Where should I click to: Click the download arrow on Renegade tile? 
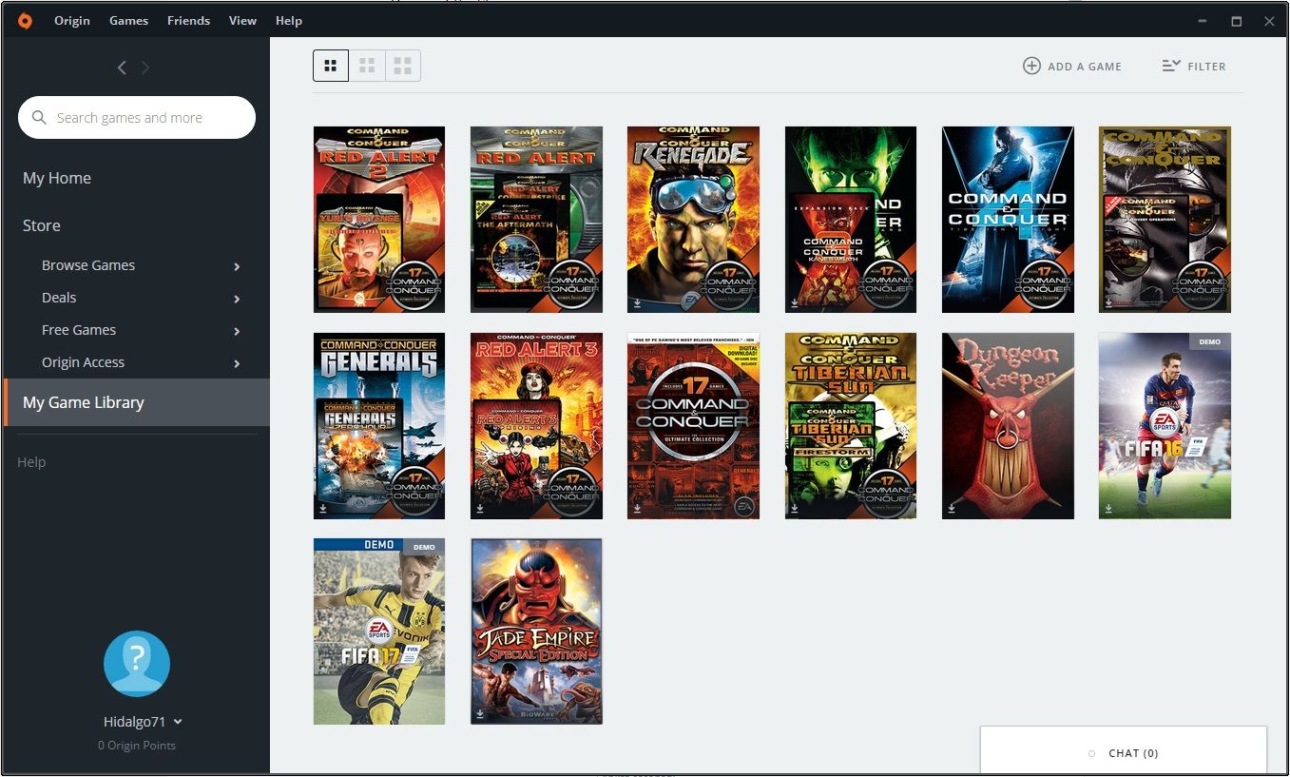(637, 304)
